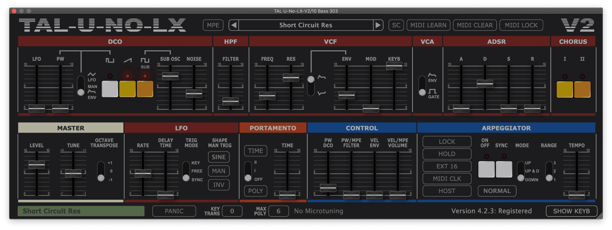Screen dimensions: 612x230
Task: Enable Chorus I yellow button
Action: [x=565, y=89]
